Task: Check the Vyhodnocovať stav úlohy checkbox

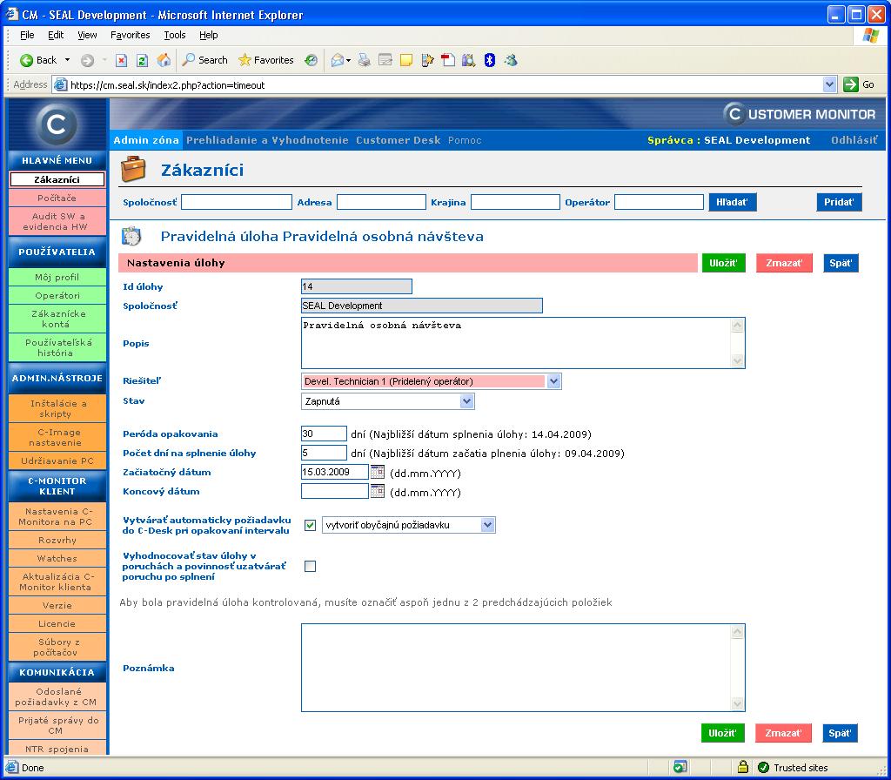Action: (311, 566)
